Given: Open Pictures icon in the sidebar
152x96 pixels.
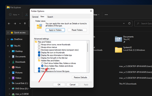Looking at the screenshot, I should pyautogui.click(x=13, y=73).
